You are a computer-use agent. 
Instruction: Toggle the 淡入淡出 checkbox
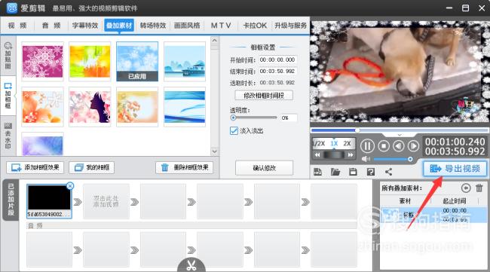click(x=234, y=130)
